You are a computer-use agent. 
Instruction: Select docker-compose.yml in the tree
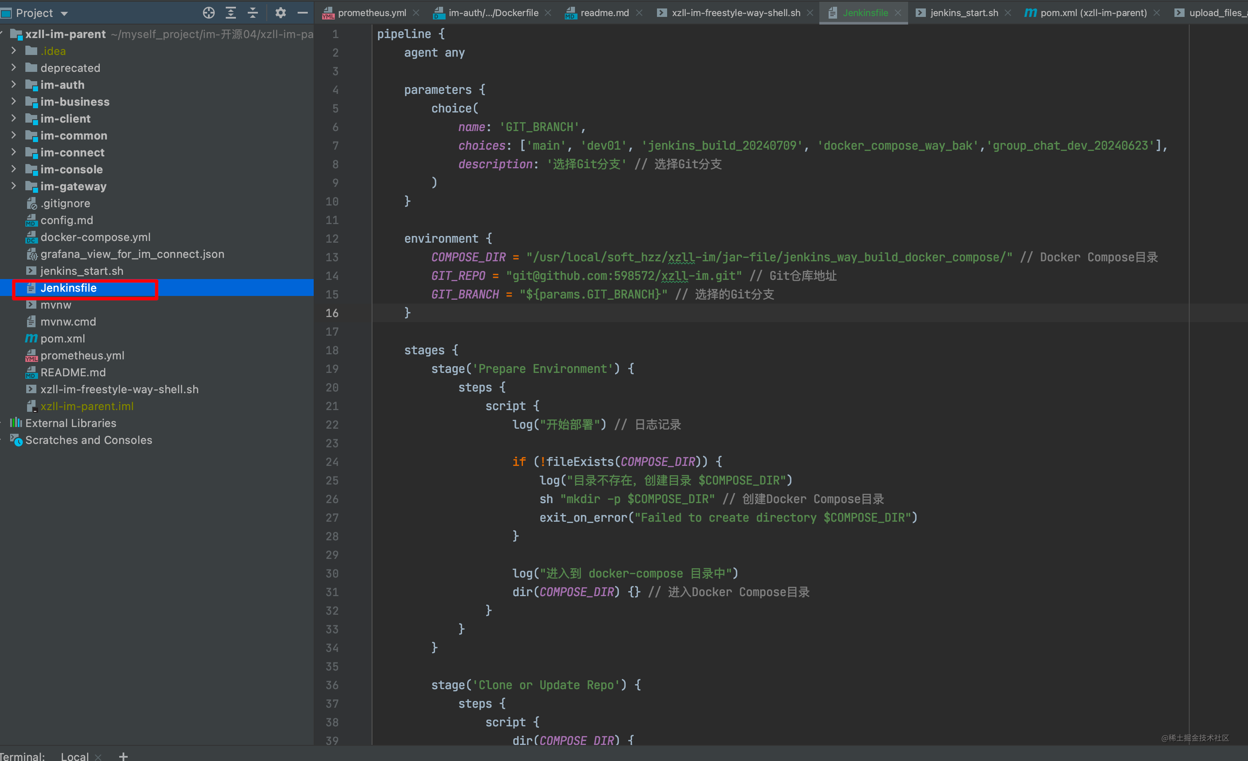[95, 237]
